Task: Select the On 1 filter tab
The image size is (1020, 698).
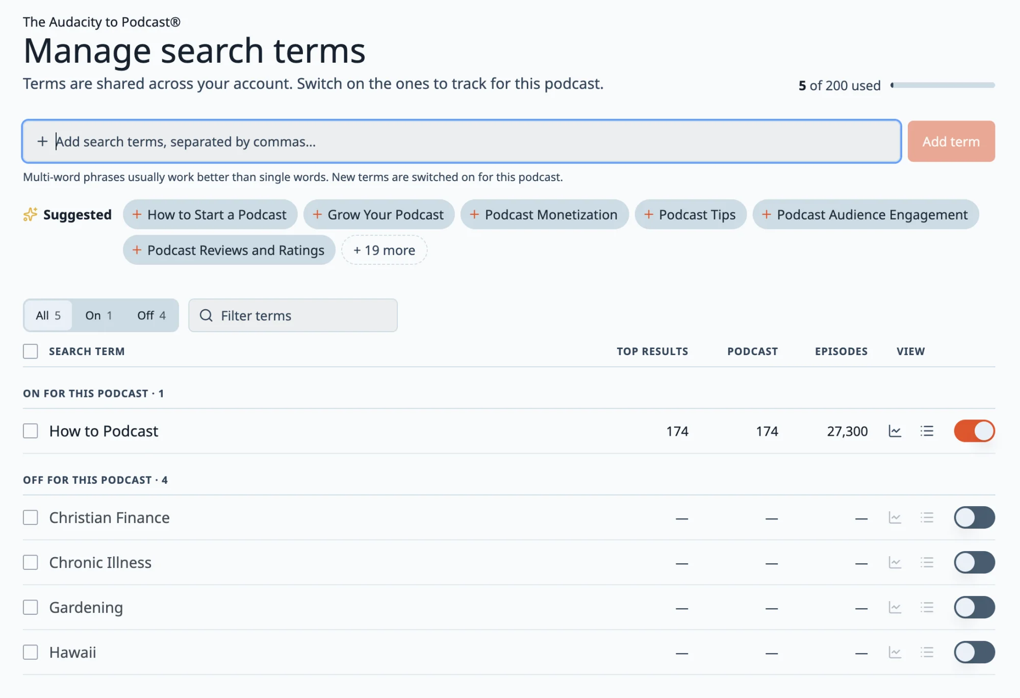Action: pos(98,315)
